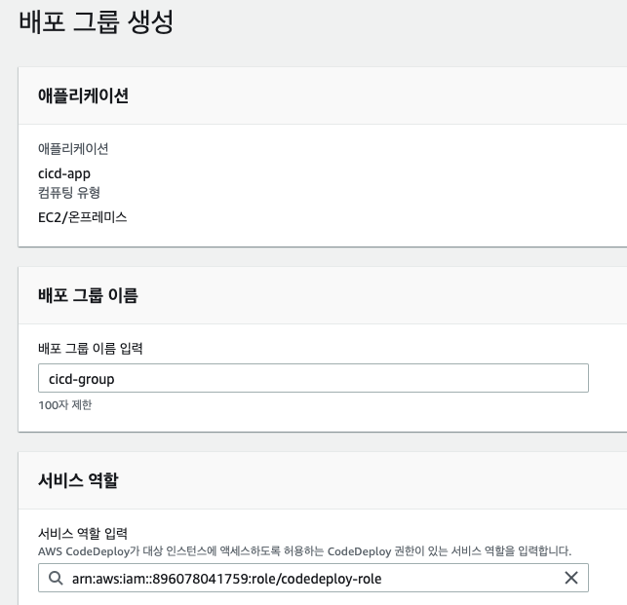The image size is (627, 605).
Task: Click the 애플리케이션 section header
Action: pos(83,95)
